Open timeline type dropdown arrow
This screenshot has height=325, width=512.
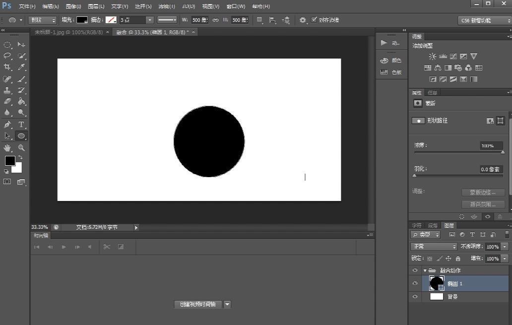[x=227, y=305]
